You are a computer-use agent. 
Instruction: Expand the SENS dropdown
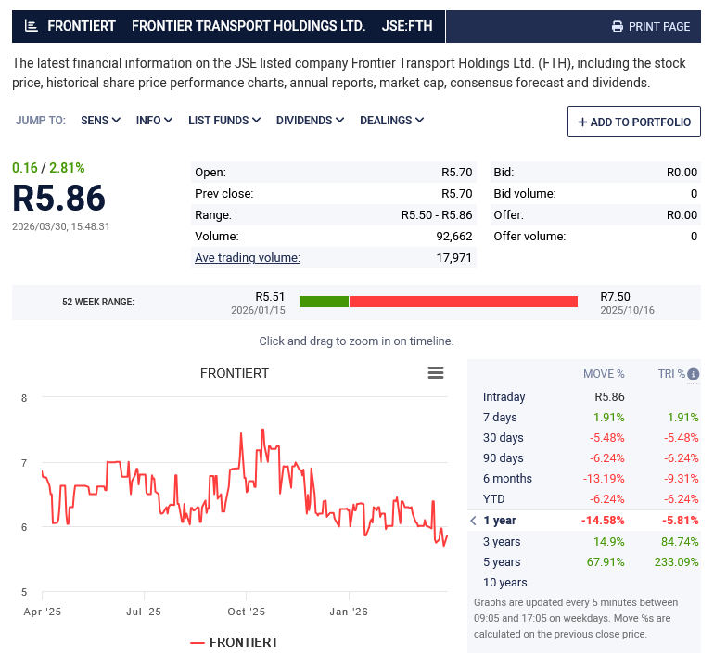coord(100,121)
